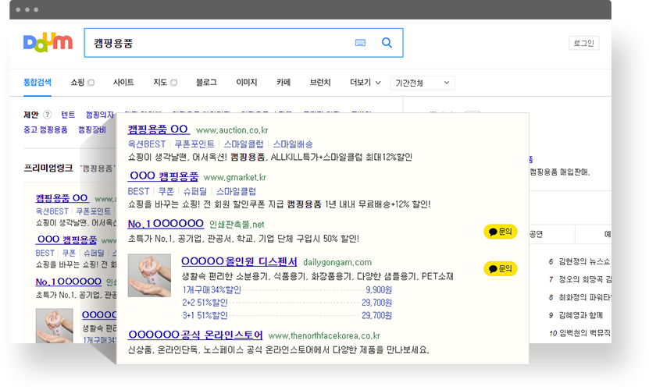
Task: Open popup ad title No.1 OOOOOO
Action: pos(166,224)
